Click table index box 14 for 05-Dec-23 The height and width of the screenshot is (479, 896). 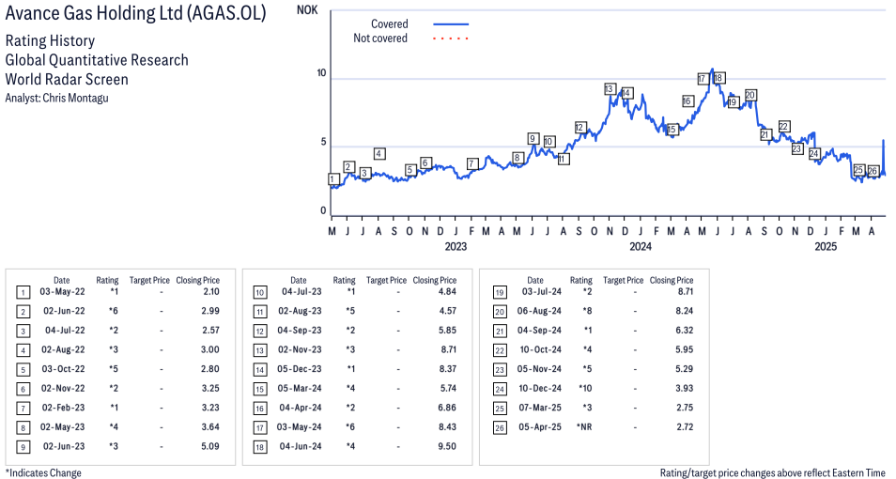[x=260, y=370]
